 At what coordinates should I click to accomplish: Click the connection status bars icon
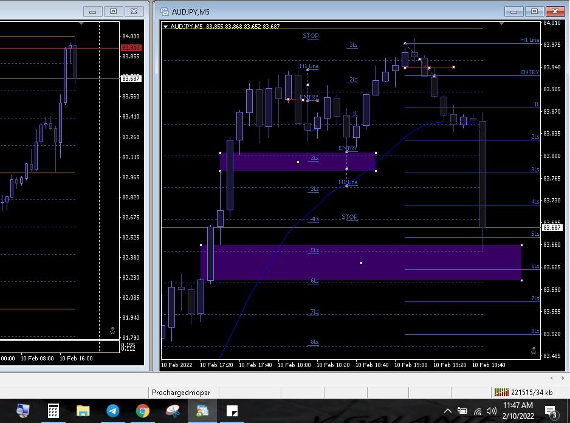point(501,392)
